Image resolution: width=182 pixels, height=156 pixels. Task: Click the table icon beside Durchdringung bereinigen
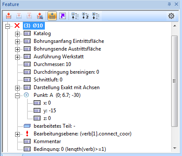(27, 72)
